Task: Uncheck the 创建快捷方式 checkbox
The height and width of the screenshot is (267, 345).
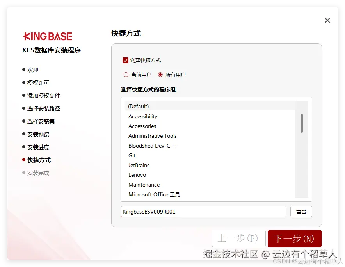Action: coord(125,61)
